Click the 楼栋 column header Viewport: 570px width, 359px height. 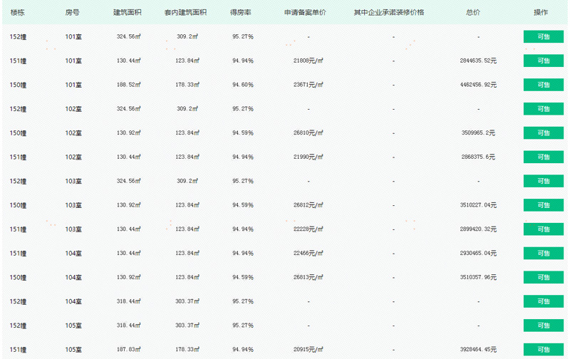pyautogui.click(x=17, y=12)
